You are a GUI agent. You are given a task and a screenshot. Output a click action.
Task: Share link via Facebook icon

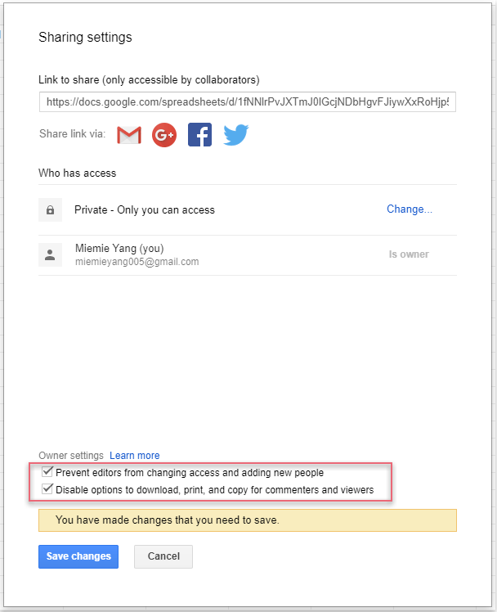click(x=199, y=135)
